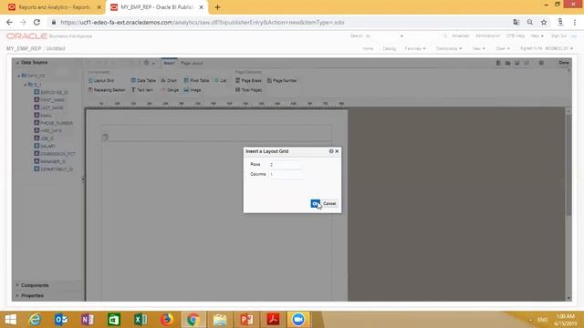
Task: Collapse the Data Source panel
Action: [x=17, y=63]
